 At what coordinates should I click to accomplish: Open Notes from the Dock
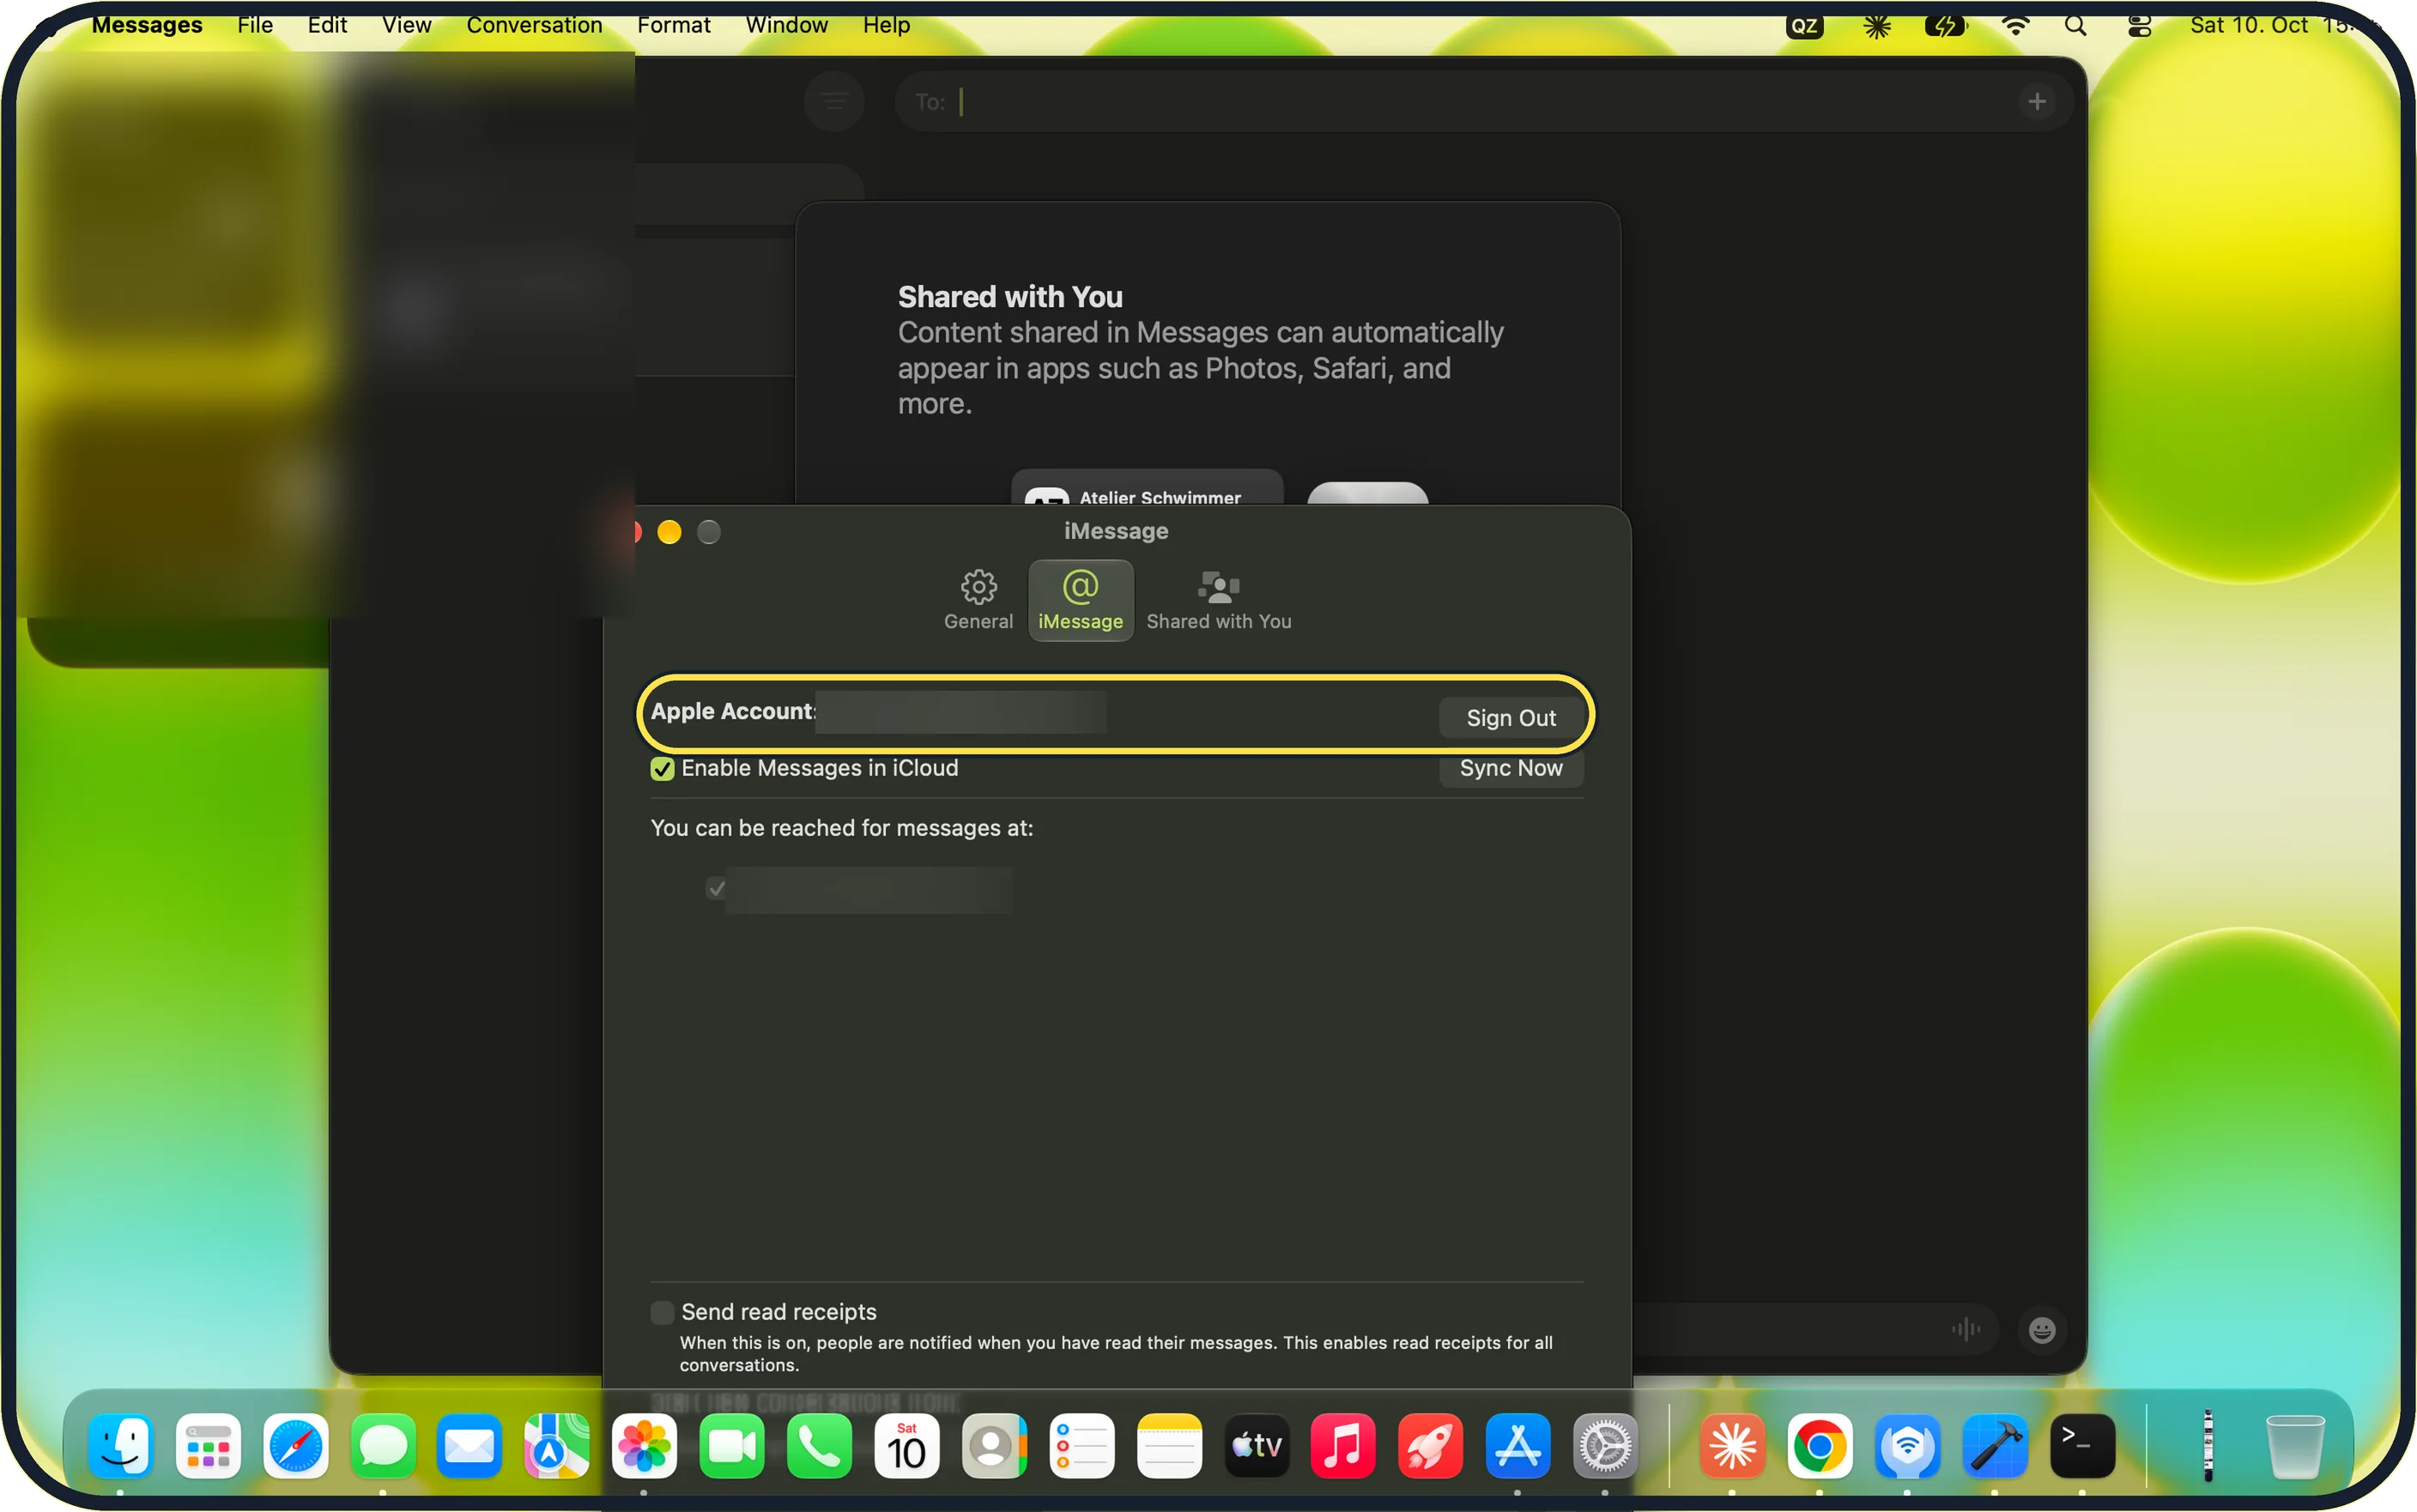tap(1169, 1447)
